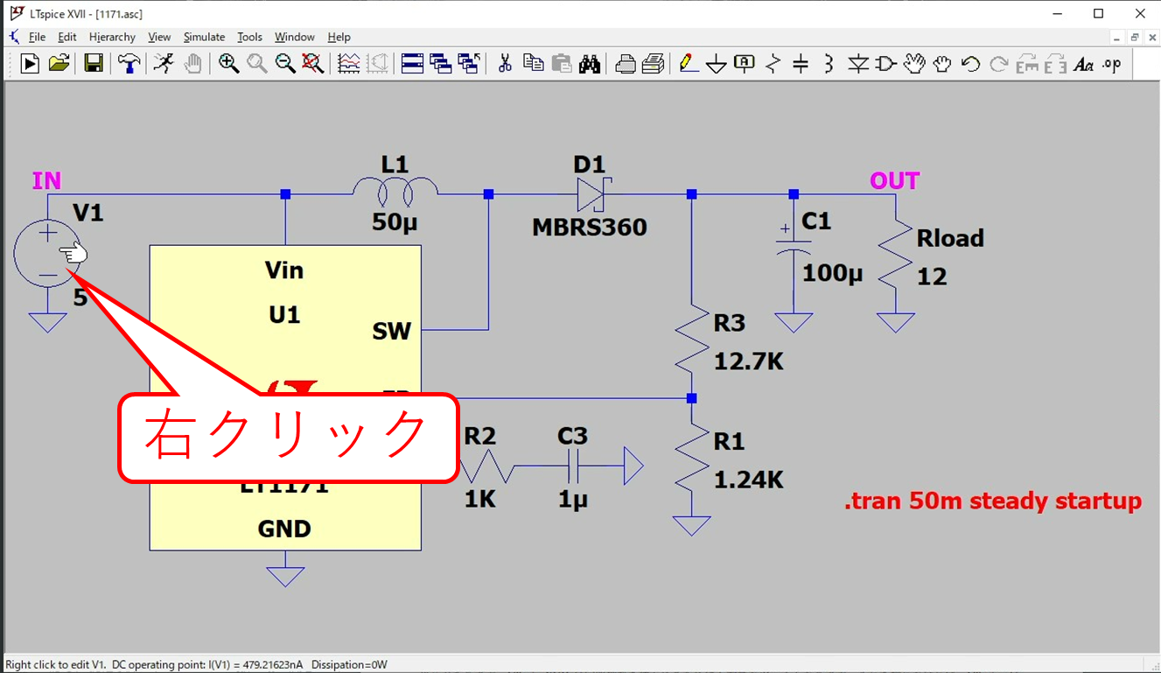Image resolution: width=1161 pixels, height=673 pixels.
Task: Open the Place Component gate icon
Action: coord(886,63)
